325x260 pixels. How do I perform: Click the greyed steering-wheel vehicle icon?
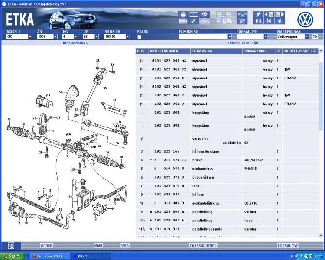click(204, 21)
